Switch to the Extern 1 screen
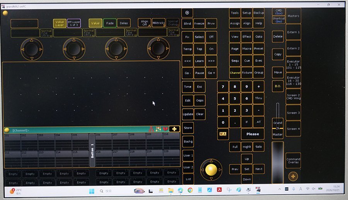Viewport: 348px width, 200px height. 293,32
